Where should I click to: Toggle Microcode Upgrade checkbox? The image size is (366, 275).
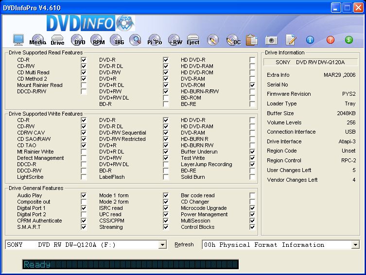tap(252, 208)
